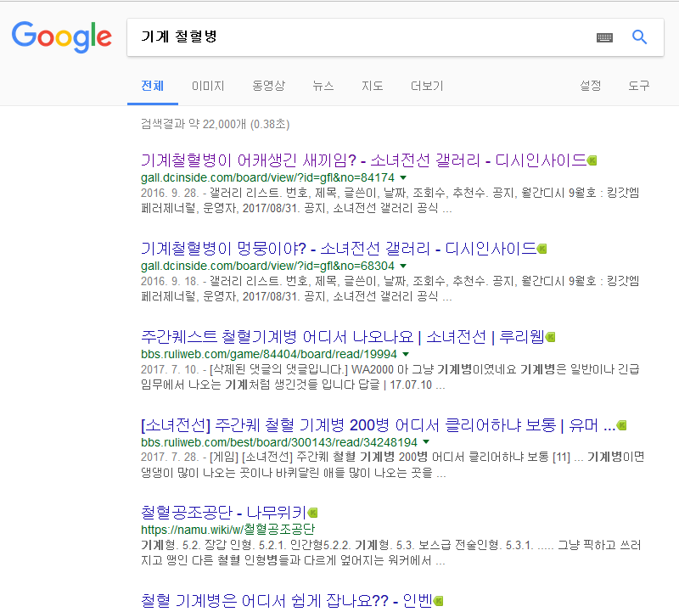Image resolution: width=679 pixels, height=612 pixels.
Task: Open the on-screen keyboard input tool
Action: tap(604, 37)
